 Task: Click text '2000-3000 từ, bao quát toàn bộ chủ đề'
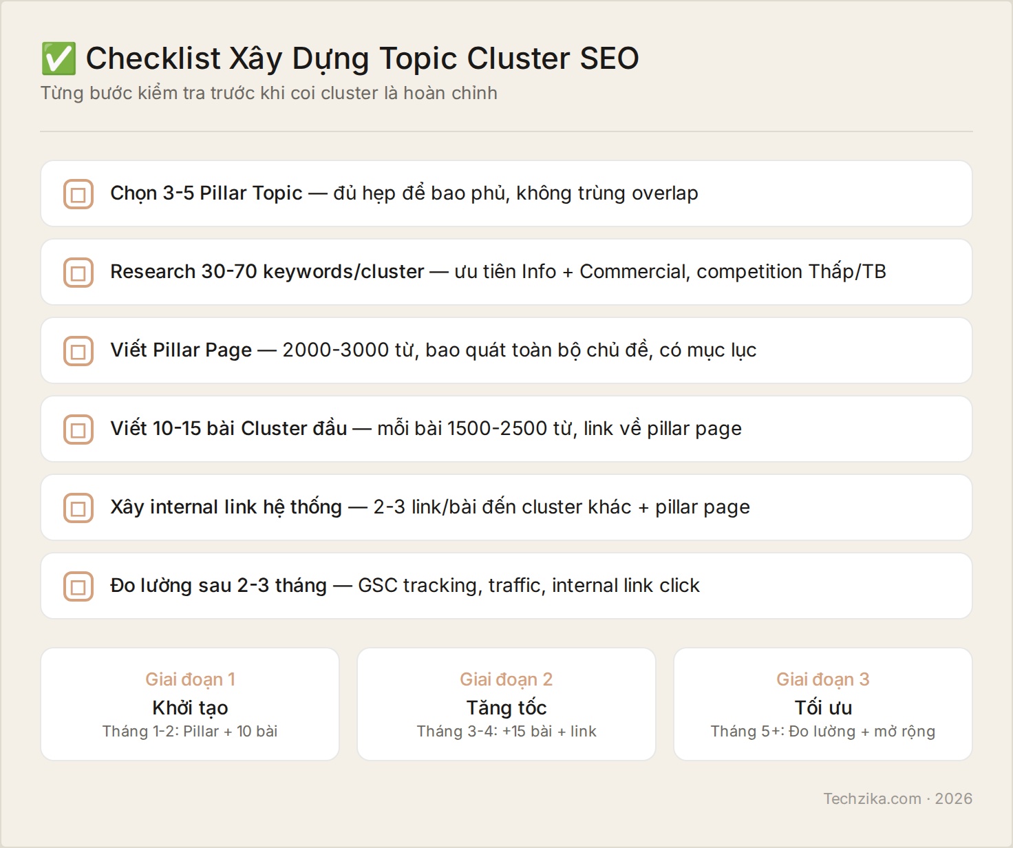468,350
